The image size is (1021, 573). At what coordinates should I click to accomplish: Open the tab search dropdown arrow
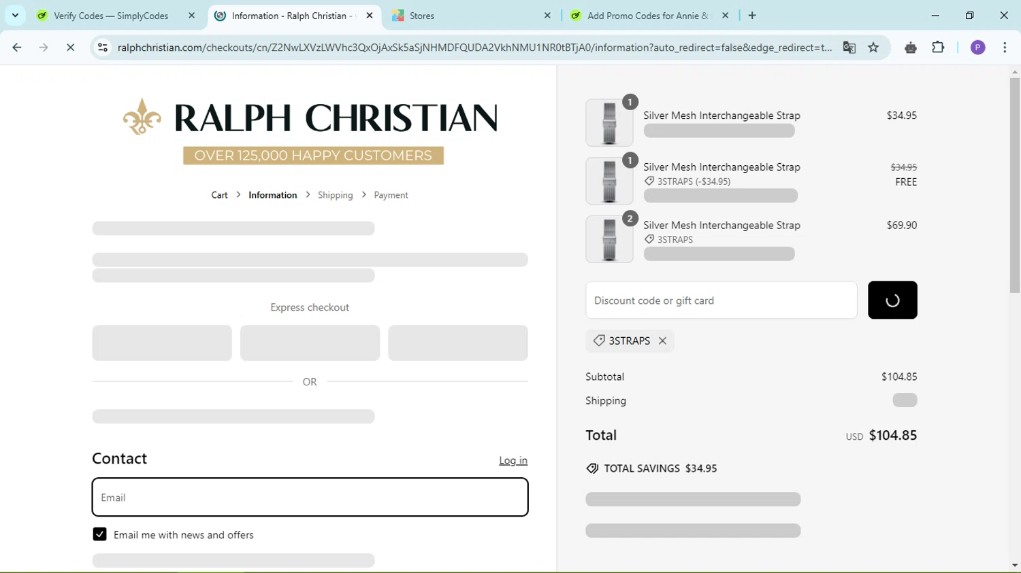[x=15, y=15]
